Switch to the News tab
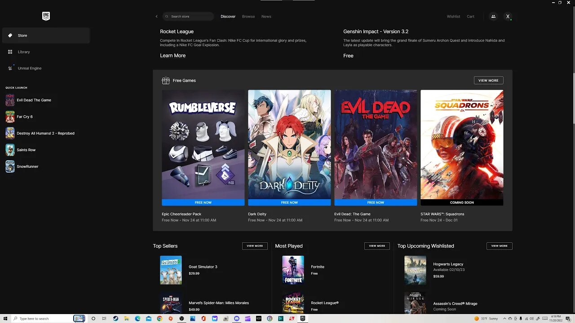This screenshot has width=575, height=323. coord(266,17)
